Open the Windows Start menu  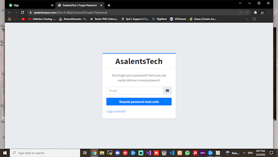[x=5, y=153]
